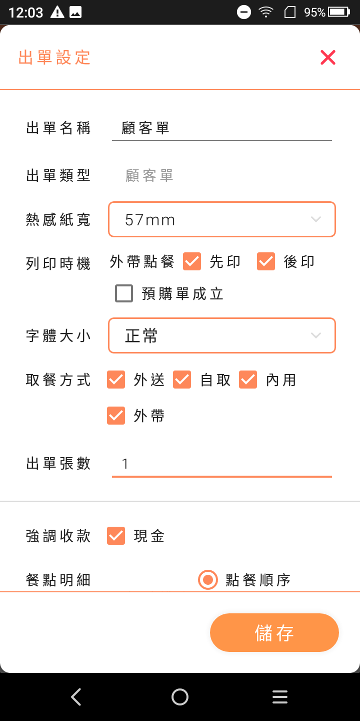
Task: Uncheck the 先印 checkbox
Action: 192,261
